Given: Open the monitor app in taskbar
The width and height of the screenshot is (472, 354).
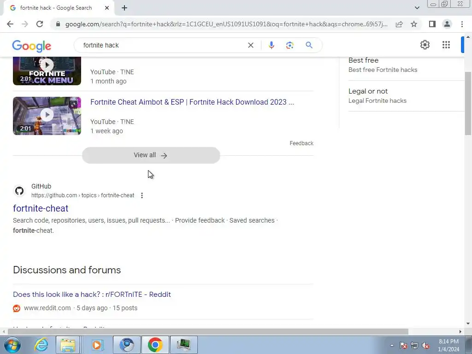Looking at the screenshot, I should 183,345.
